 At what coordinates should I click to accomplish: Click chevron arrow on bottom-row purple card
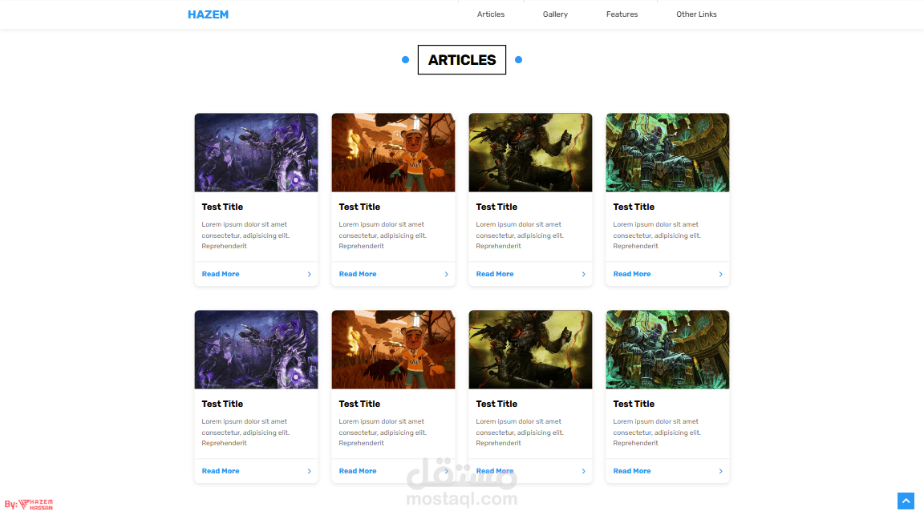click(310, 471)
